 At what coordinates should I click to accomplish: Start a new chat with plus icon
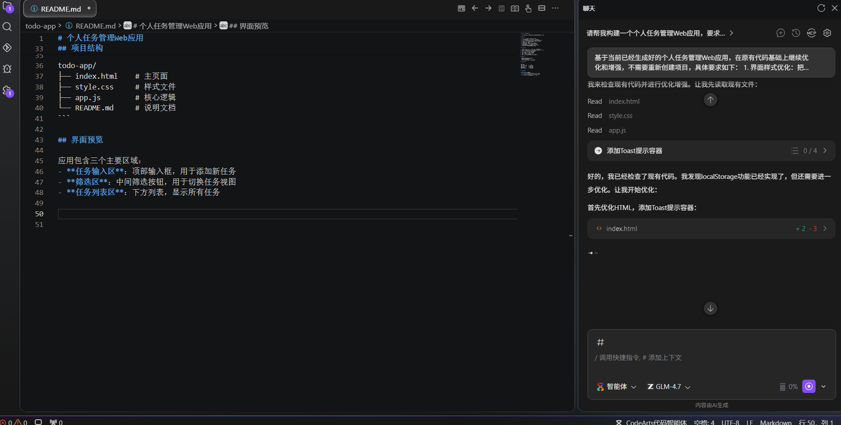coord(780,33)
